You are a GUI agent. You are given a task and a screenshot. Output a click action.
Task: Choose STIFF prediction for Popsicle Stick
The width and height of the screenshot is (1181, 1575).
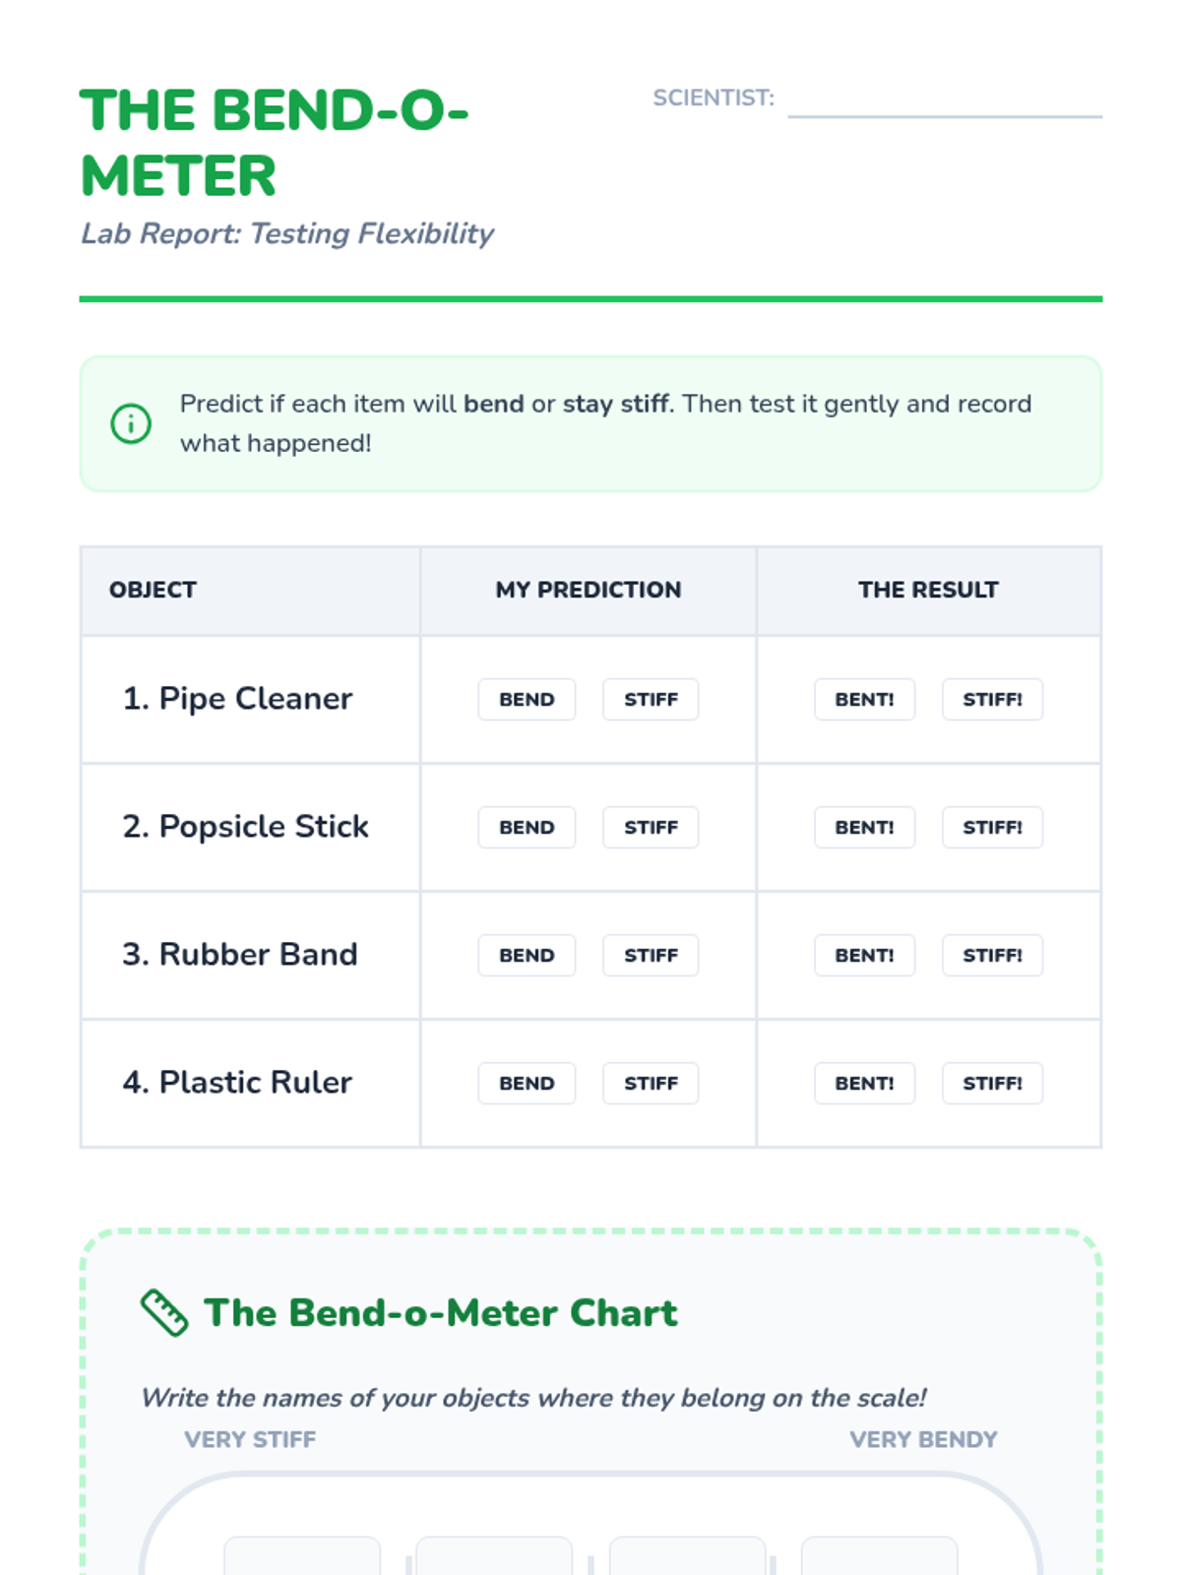coord(651,828)
